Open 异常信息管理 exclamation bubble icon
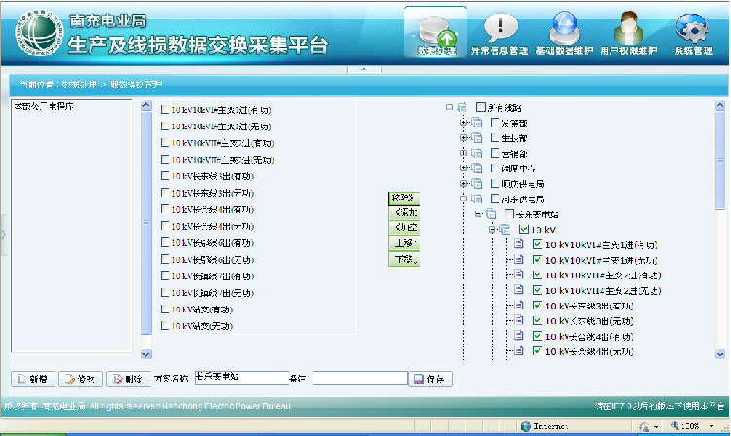The width and height of the screenshot is (731, 436). pos(499,30)
